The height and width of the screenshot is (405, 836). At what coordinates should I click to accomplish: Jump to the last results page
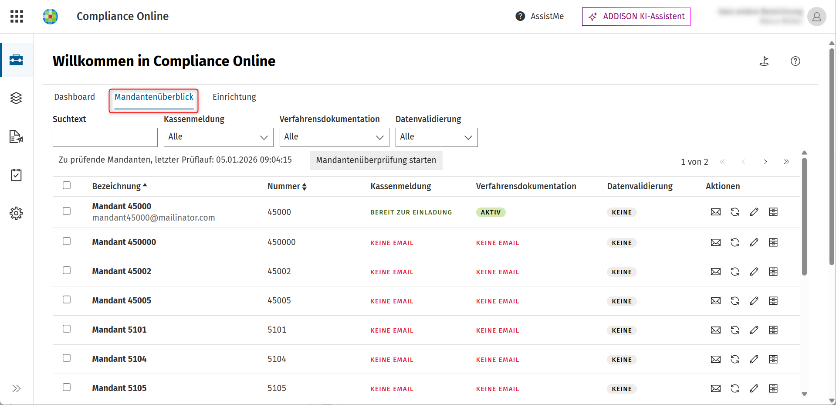click(786, 162)
